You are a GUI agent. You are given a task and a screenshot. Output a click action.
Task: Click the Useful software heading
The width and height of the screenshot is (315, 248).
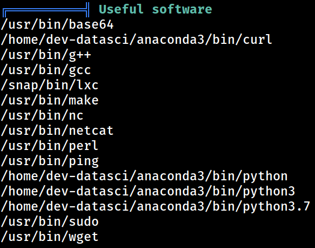click(155, 9)
